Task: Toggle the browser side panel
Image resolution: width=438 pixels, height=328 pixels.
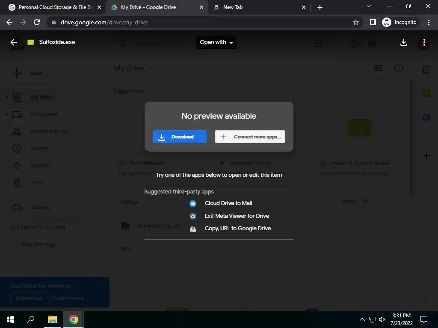Action: 373,22
